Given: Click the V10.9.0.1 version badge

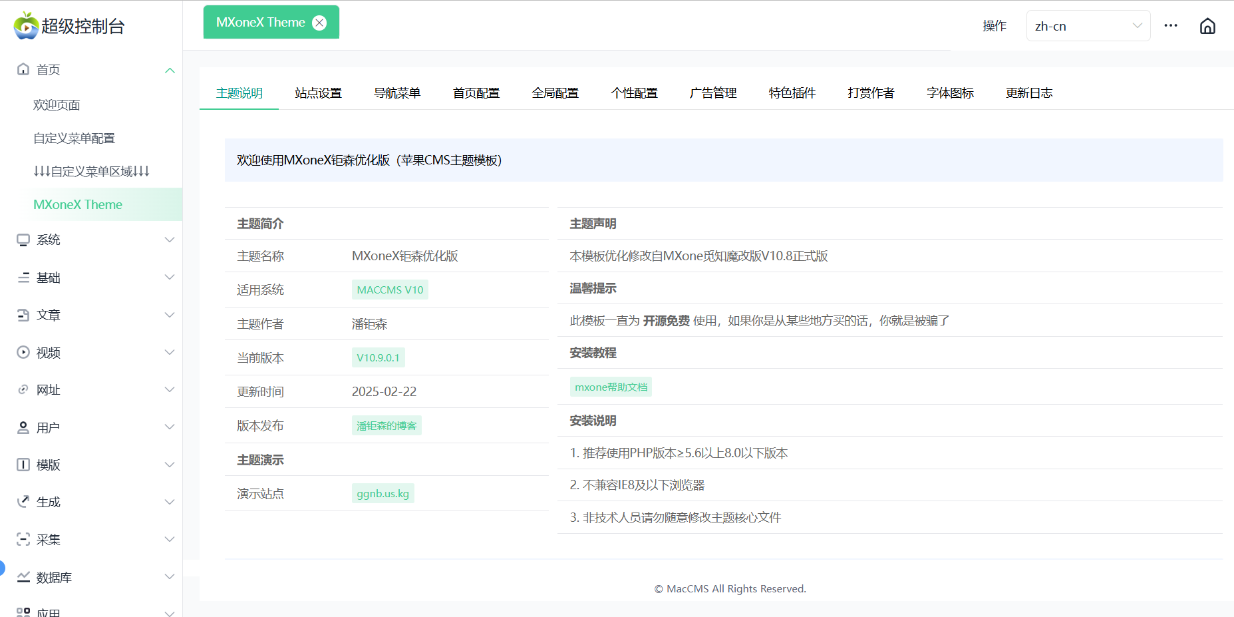Looking at the screenshot, I should pyautogui.click(x=378, y=357).
